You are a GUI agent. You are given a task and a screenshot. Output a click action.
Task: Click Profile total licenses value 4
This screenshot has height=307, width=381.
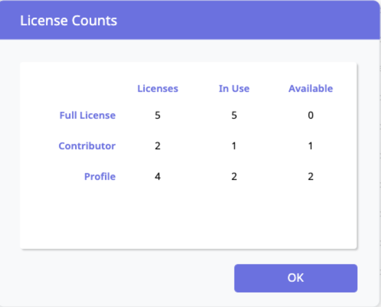pos(158,176)
